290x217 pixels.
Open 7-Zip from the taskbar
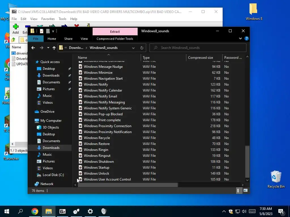coord(62,211)
